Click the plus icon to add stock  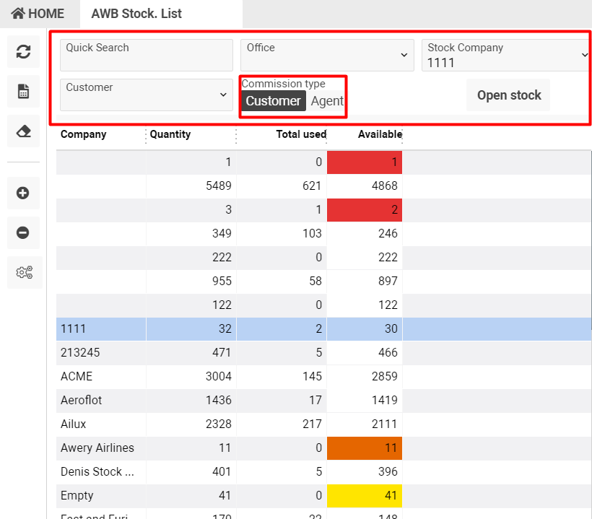(x=24, y=193)
